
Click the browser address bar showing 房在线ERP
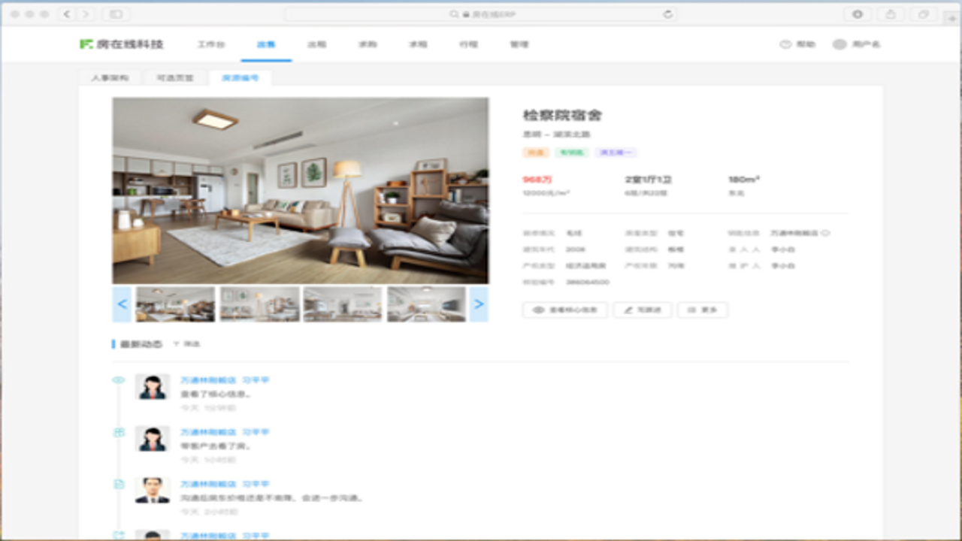coord(481,14)
